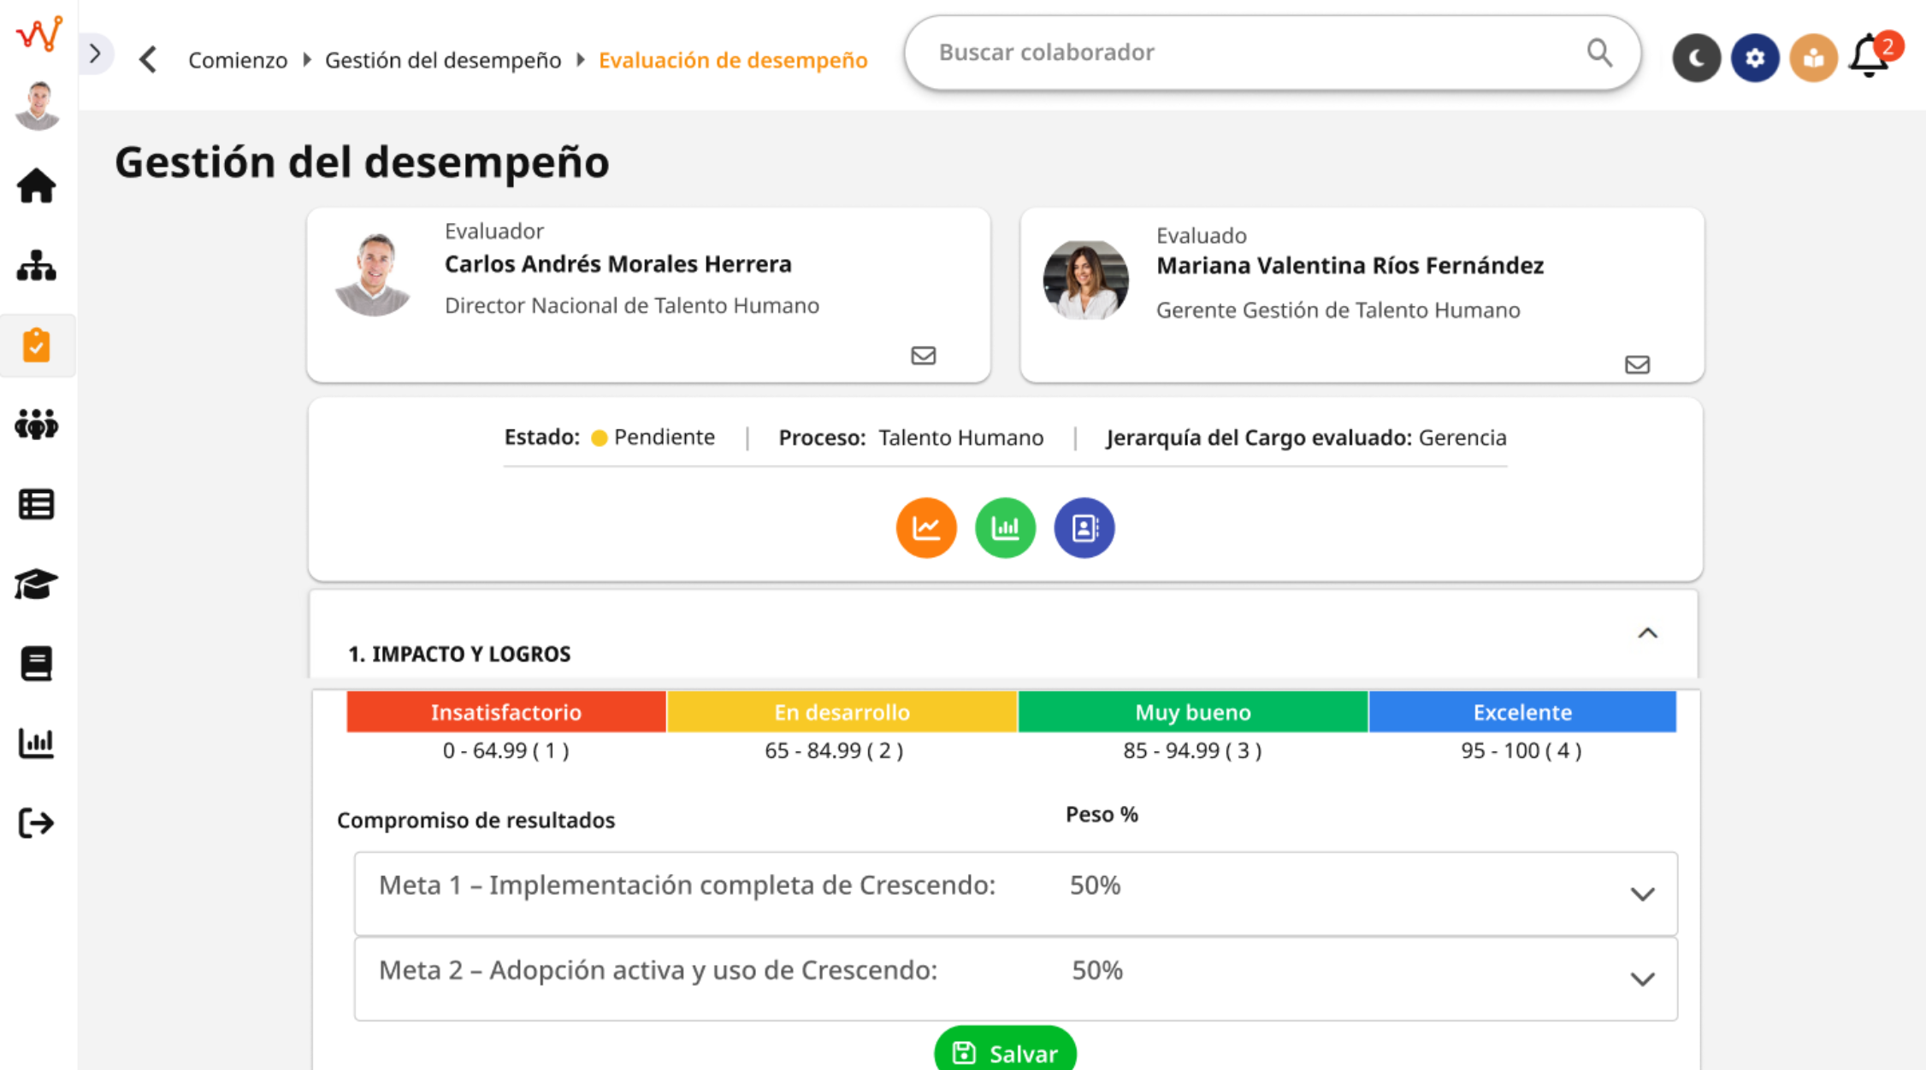Collapse the Impacto y Logros section
The height and width of the screenshot is (1070, 1926).
(x=1647, y=633)
